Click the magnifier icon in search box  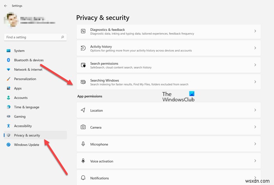point(63,37)
